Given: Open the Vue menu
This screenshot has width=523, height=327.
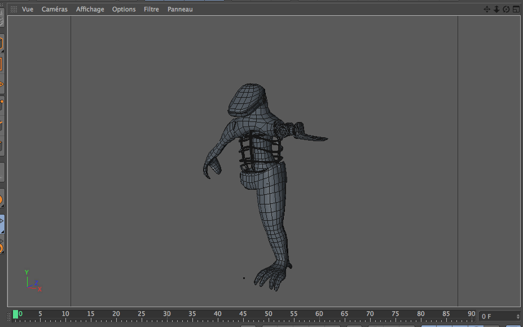Looking at the screenshot, I should (x=28, y=10).
